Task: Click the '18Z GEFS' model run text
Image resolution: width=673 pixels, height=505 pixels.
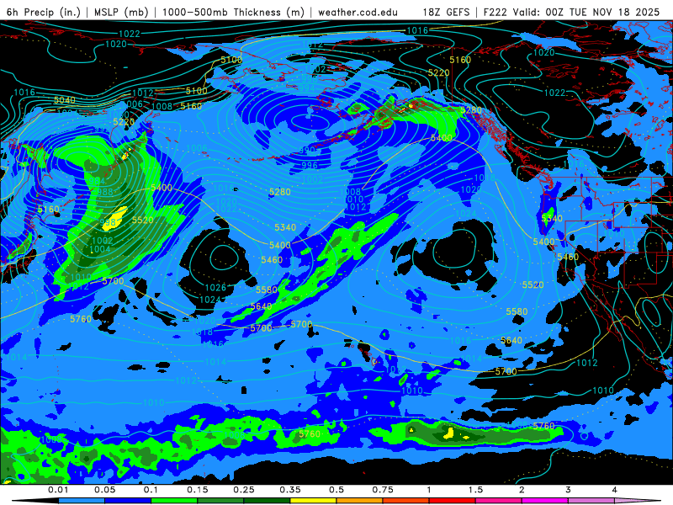Action: [x=446, y=12]
